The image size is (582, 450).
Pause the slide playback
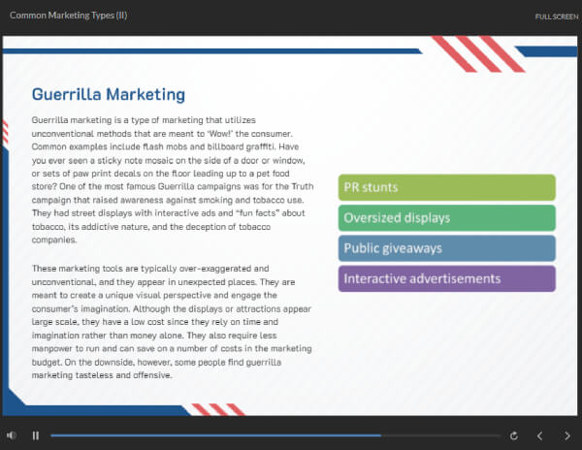[36, 435]
